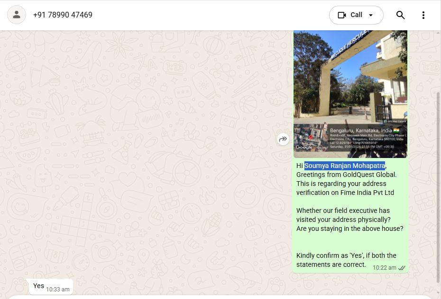Click highlighted name Soumya Ranjan Mohapatra
The width and height of the screenshot is (441, 299).
coord(345,166)
